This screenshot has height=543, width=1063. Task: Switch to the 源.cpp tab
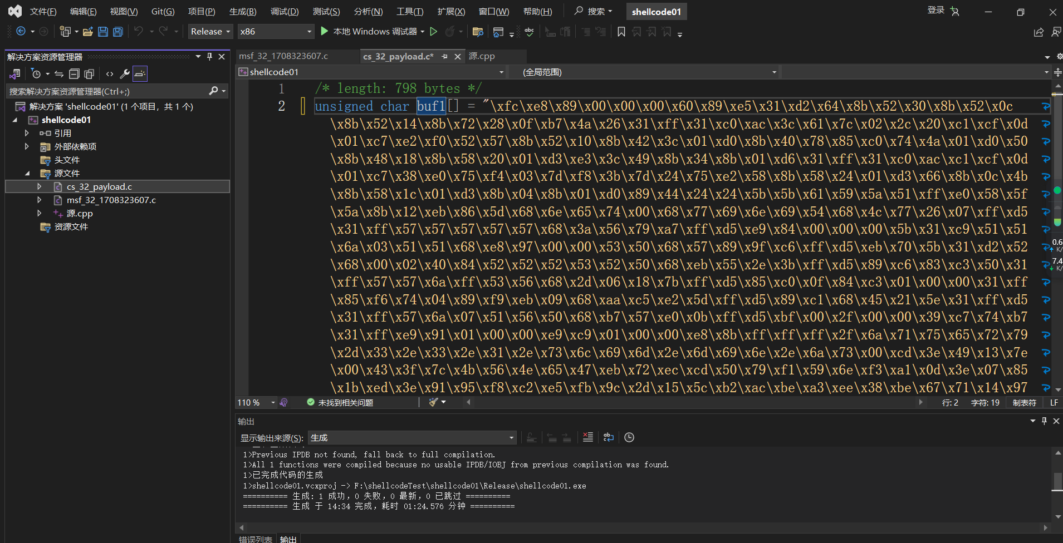482,56
